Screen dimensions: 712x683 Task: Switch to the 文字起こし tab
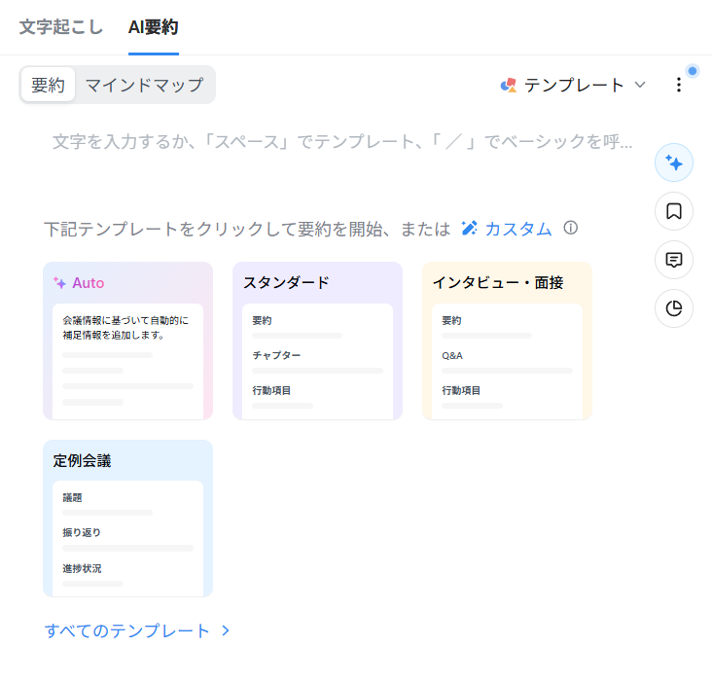tap(61, 27)
